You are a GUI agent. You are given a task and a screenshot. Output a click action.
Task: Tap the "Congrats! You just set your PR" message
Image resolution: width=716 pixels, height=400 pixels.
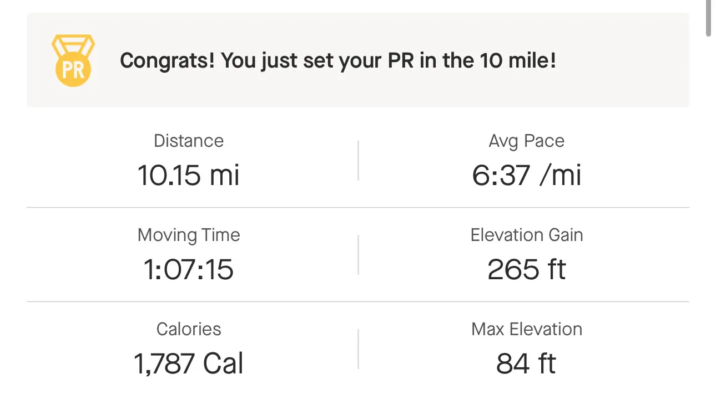coord(337,60)
